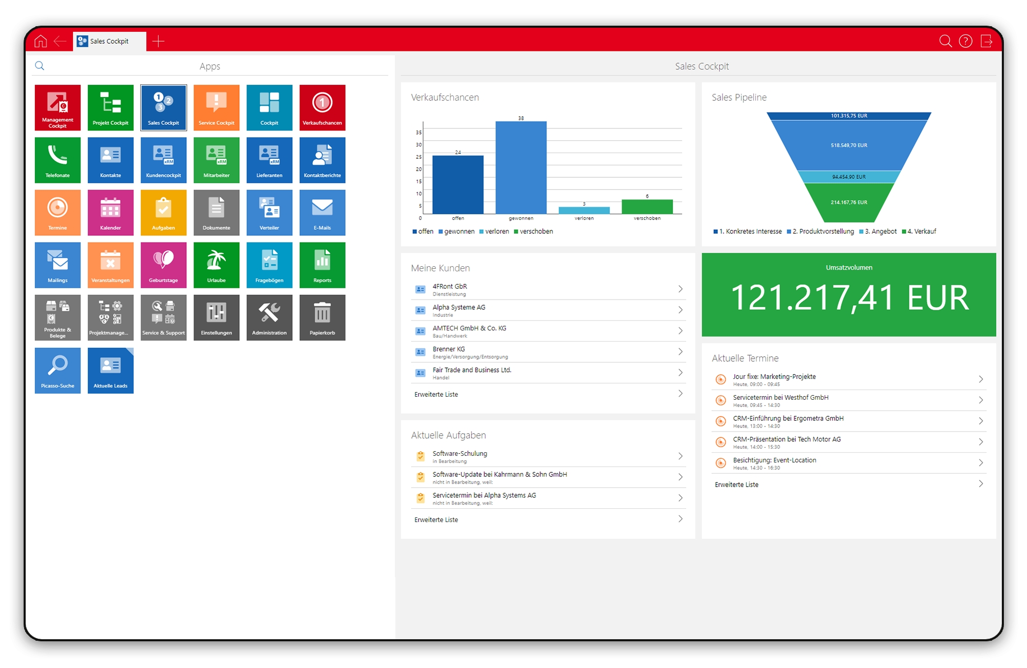Click the logout icon in top bar

coord(986,41)
